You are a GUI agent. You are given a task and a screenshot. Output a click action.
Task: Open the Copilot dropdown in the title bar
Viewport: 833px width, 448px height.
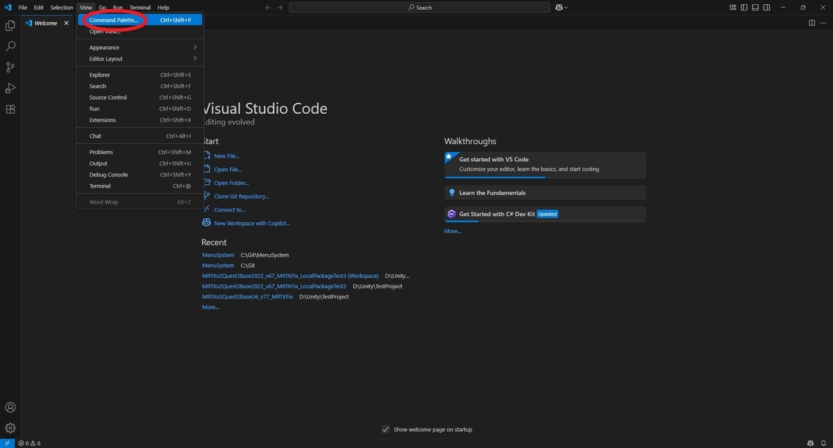561,7
